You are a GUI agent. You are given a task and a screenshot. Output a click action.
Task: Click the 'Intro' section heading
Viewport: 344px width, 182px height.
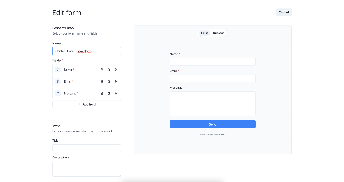tap(56, 126)
